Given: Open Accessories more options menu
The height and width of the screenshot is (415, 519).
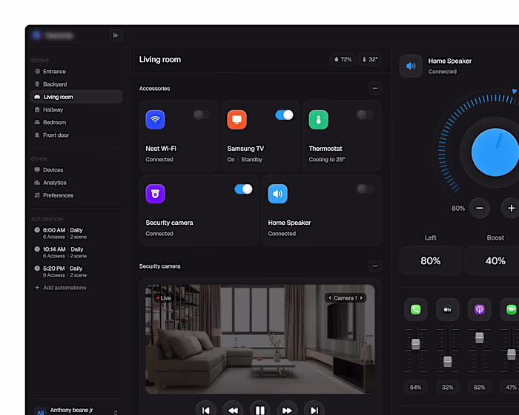Looking at the screenshot, I should click(375, 88).
